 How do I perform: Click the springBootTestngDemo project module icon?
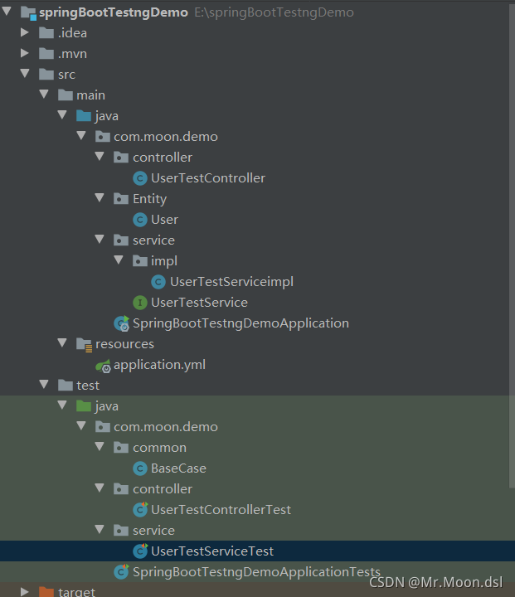click(x=28, y=13)
